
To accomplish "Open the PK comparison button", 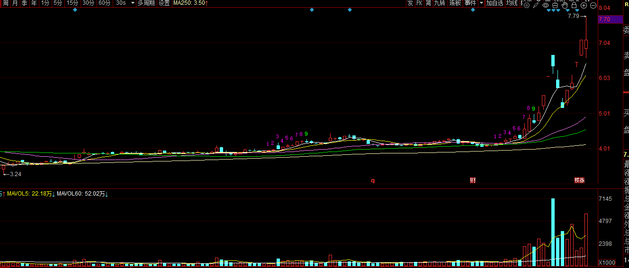I will coord(419,3).
